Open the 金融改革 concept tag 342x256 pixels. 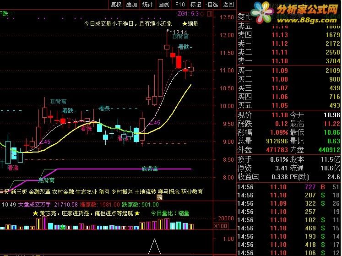pos(39,191)
